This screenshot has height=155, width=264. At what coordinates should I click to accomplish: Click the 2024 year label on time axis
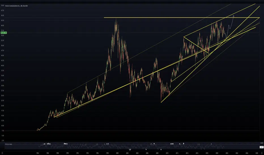[237, 153]
